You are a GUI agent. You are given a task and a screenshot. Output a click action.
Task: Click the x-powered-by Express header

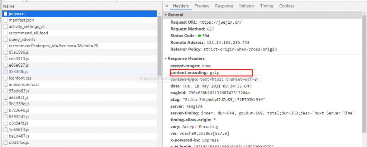click(x=195, y=140)
